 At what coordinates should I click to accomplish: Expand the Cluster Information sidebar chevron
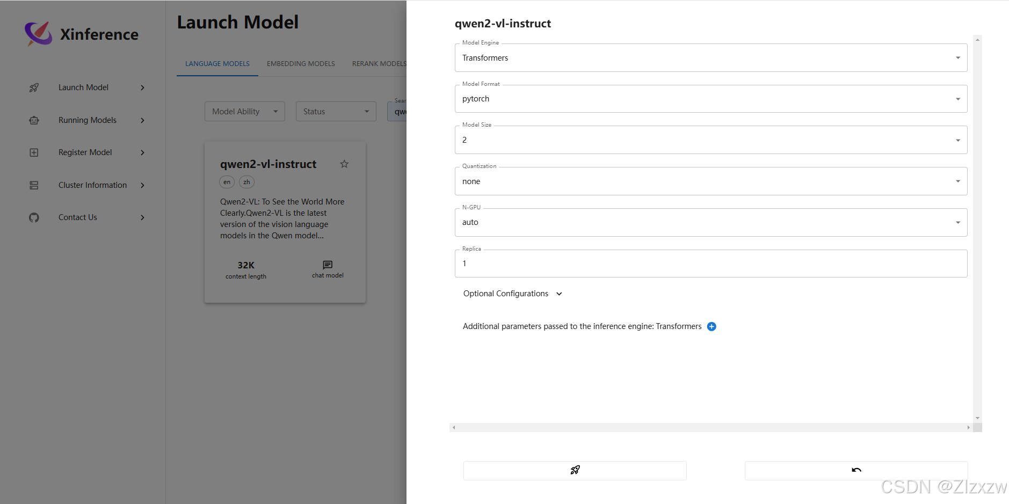pos(142,185)
